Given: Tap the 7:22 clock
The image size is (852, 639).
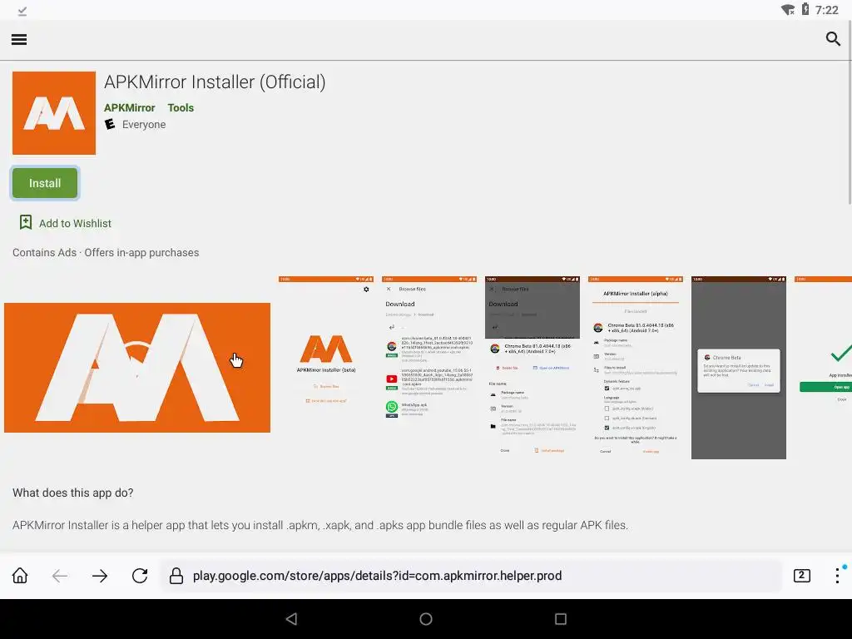Looking at the screenshot, I should point(827,10).
